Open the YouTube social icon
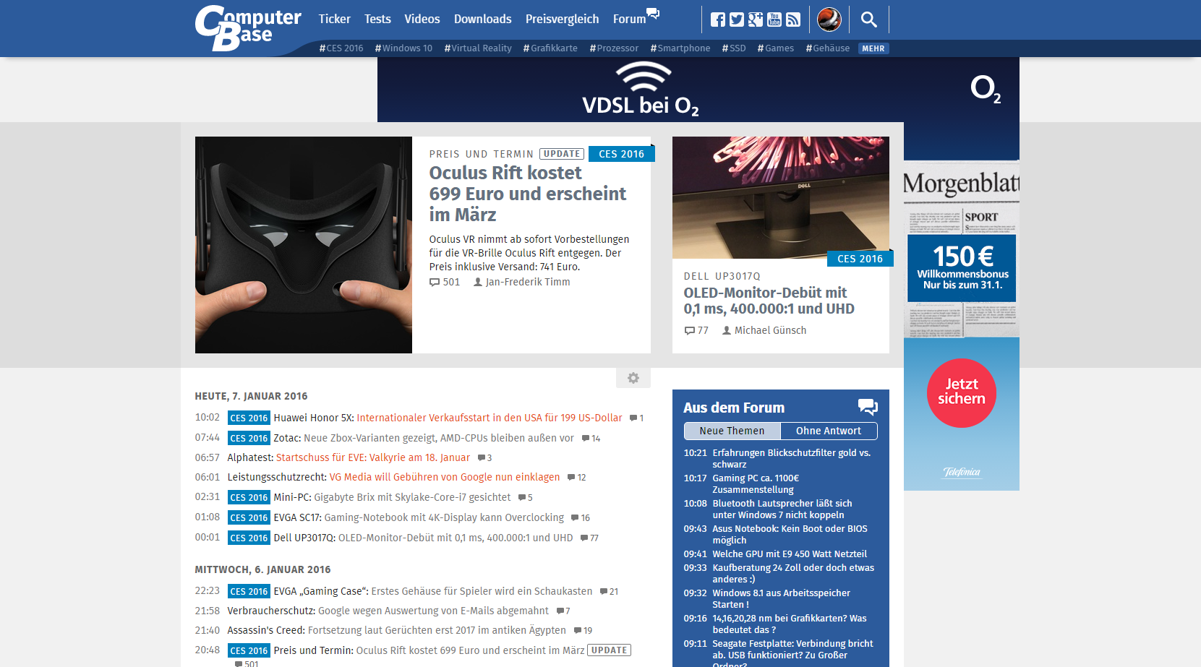This screenshot has height=667, width=1201. pos(774,20)
